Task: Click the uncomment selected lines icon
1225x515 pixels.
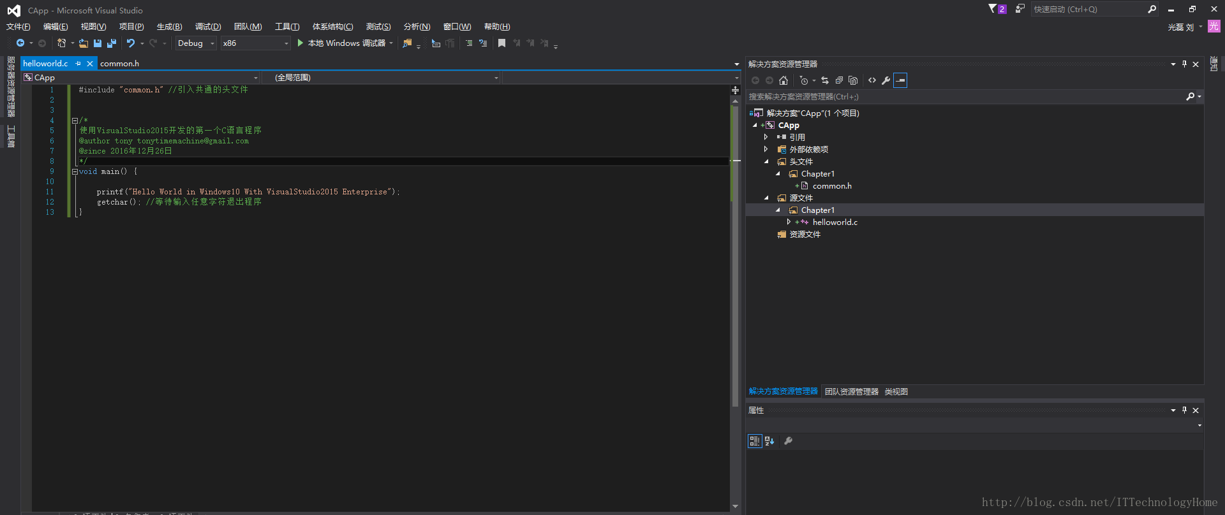Action: 483,43
